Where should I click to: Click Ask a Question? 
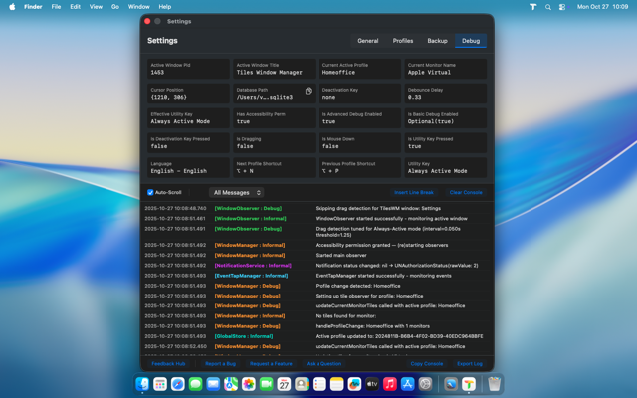click(323, 364)
